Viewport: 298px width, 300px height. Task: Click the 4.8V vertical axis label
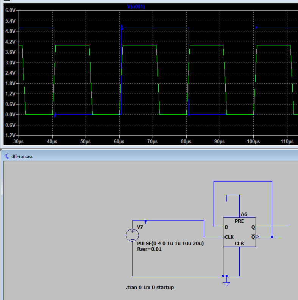pyautogui.click(x=10, y=31)
